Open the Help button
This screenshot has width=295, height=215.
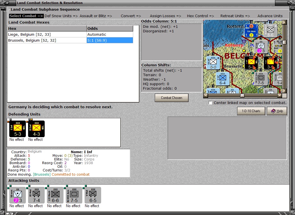point(277,111)
